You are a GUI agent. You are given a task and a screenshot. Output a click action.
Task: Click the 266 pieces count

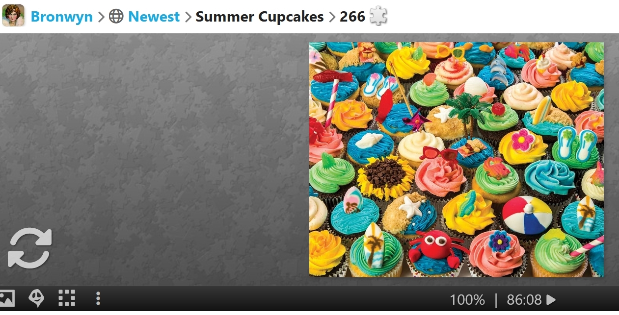(x=352, y=17)
